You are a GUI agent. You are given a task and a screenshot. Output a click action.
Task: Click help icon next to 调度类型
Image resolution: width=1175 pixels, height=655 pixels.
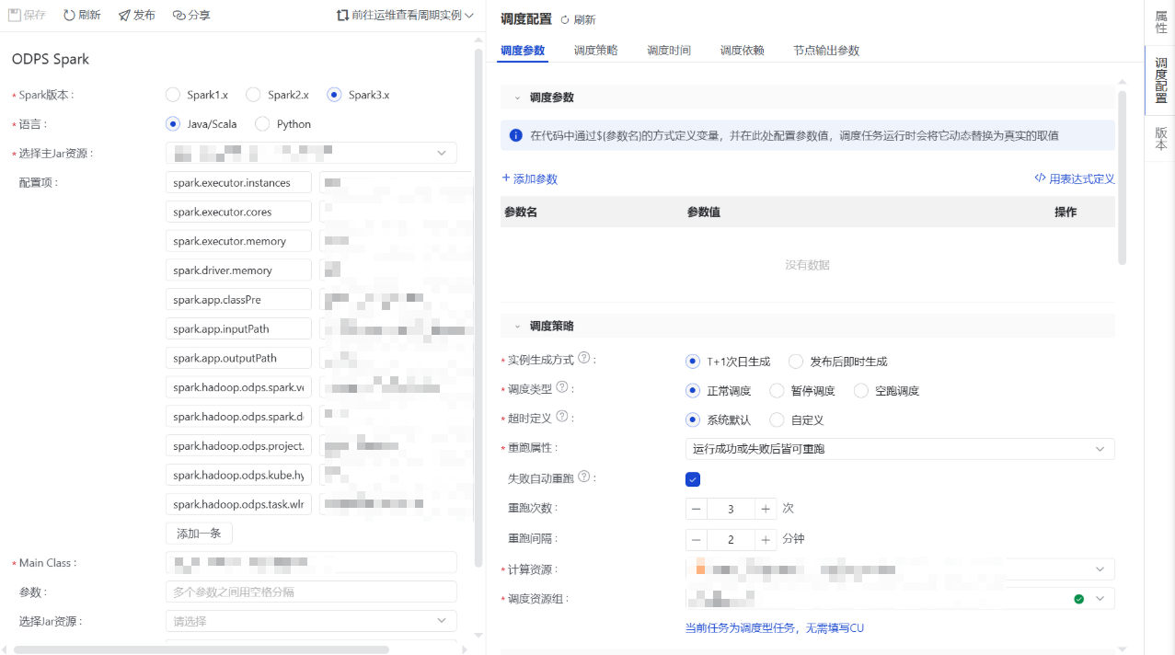(x=561, y=388)
